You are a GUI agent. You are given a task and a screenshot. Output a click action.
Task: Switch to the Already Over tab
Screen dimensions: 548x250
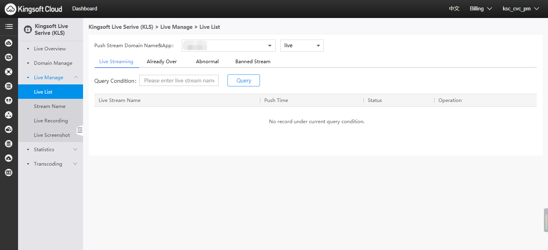pyautogui.click(x=162, y=62)
